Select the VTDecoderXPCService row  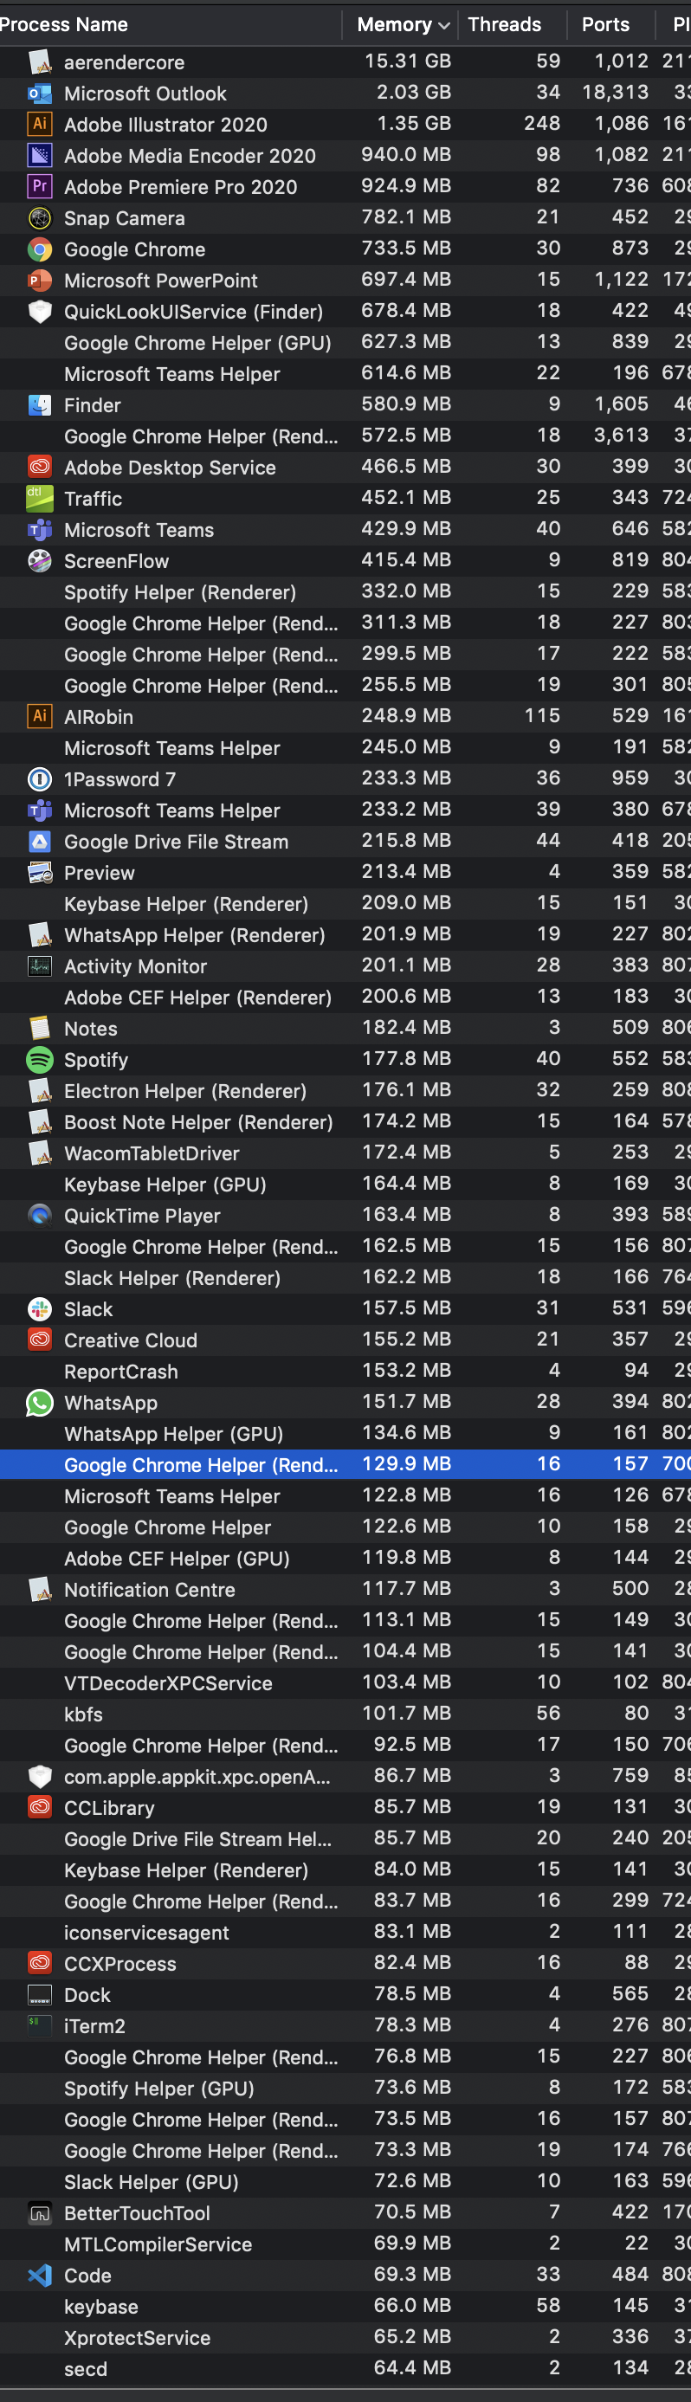click(345, 1683)
